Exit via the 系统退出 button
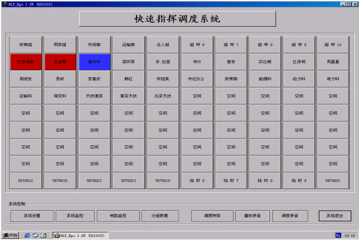The height and width of the screenshot is (240, 359). tap(335, 216)
